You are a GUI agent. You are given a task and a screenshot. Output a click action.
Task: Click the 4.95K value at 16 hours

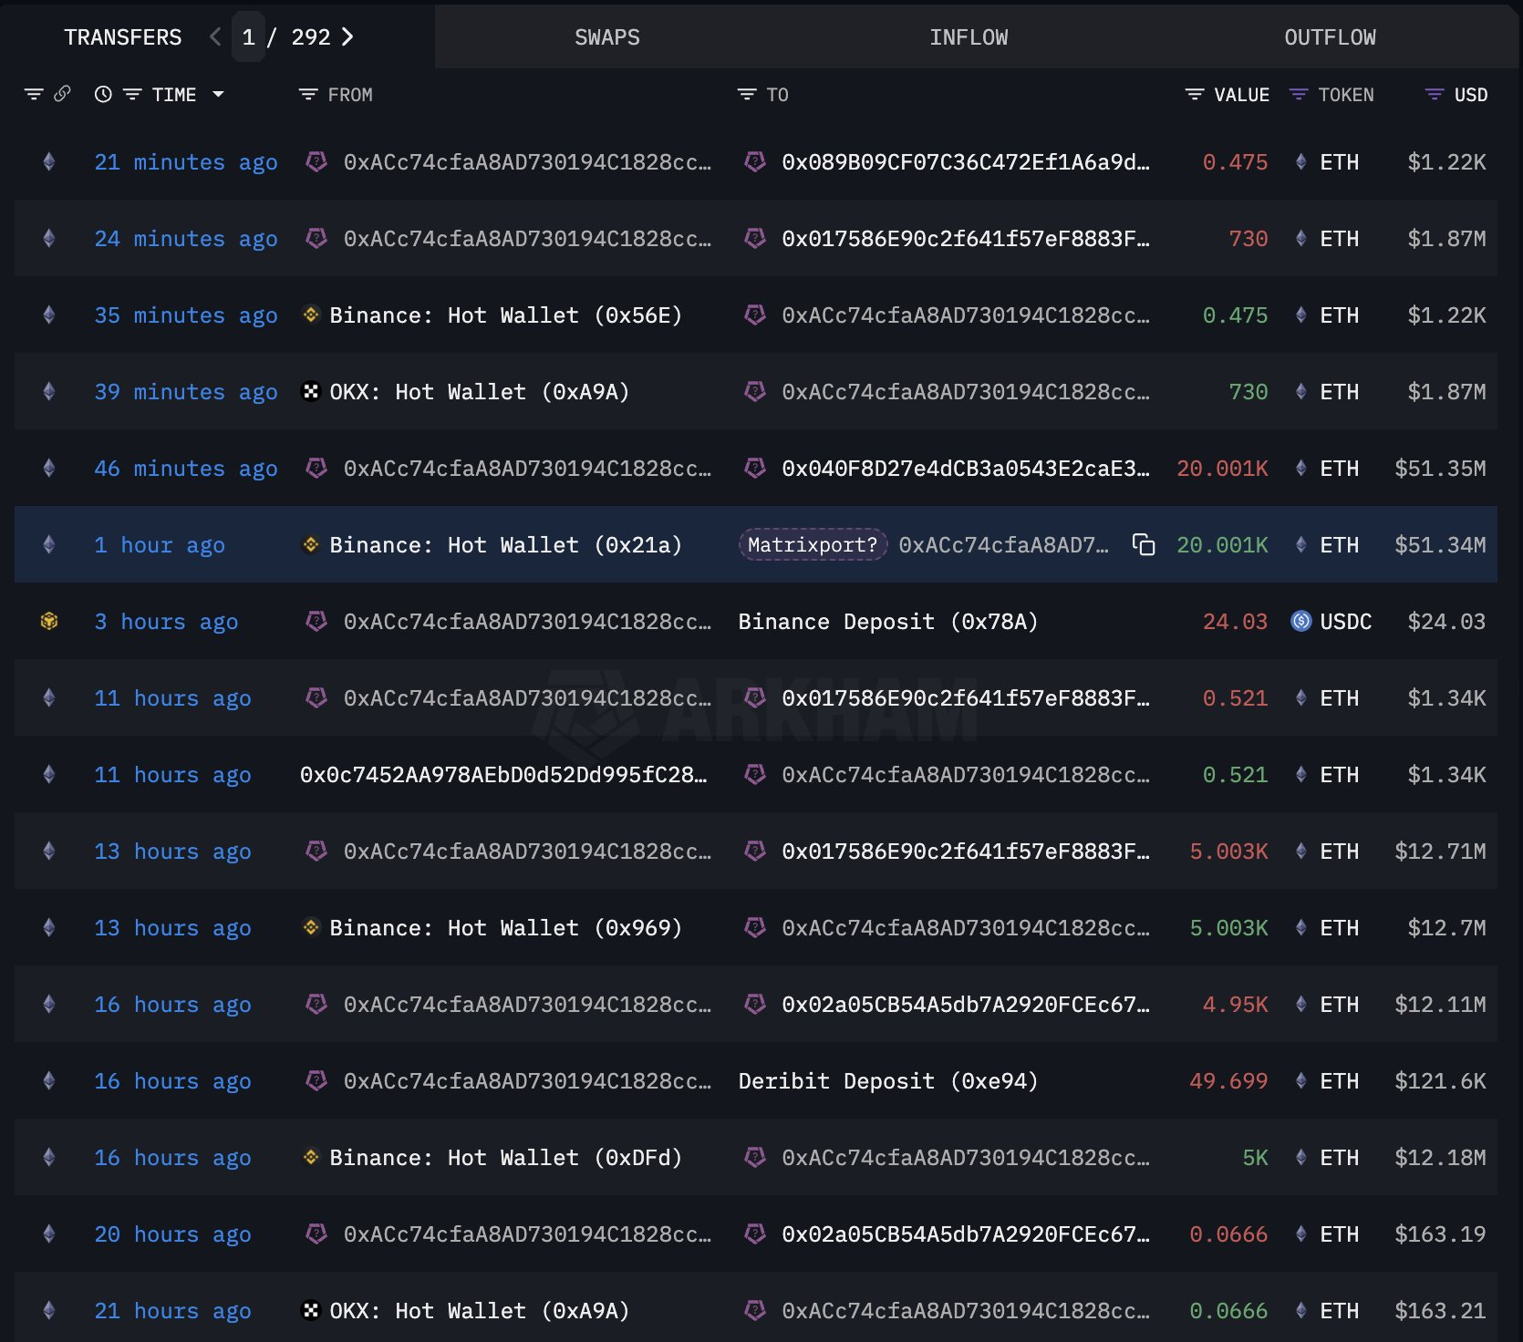tap(1235, 1005)
